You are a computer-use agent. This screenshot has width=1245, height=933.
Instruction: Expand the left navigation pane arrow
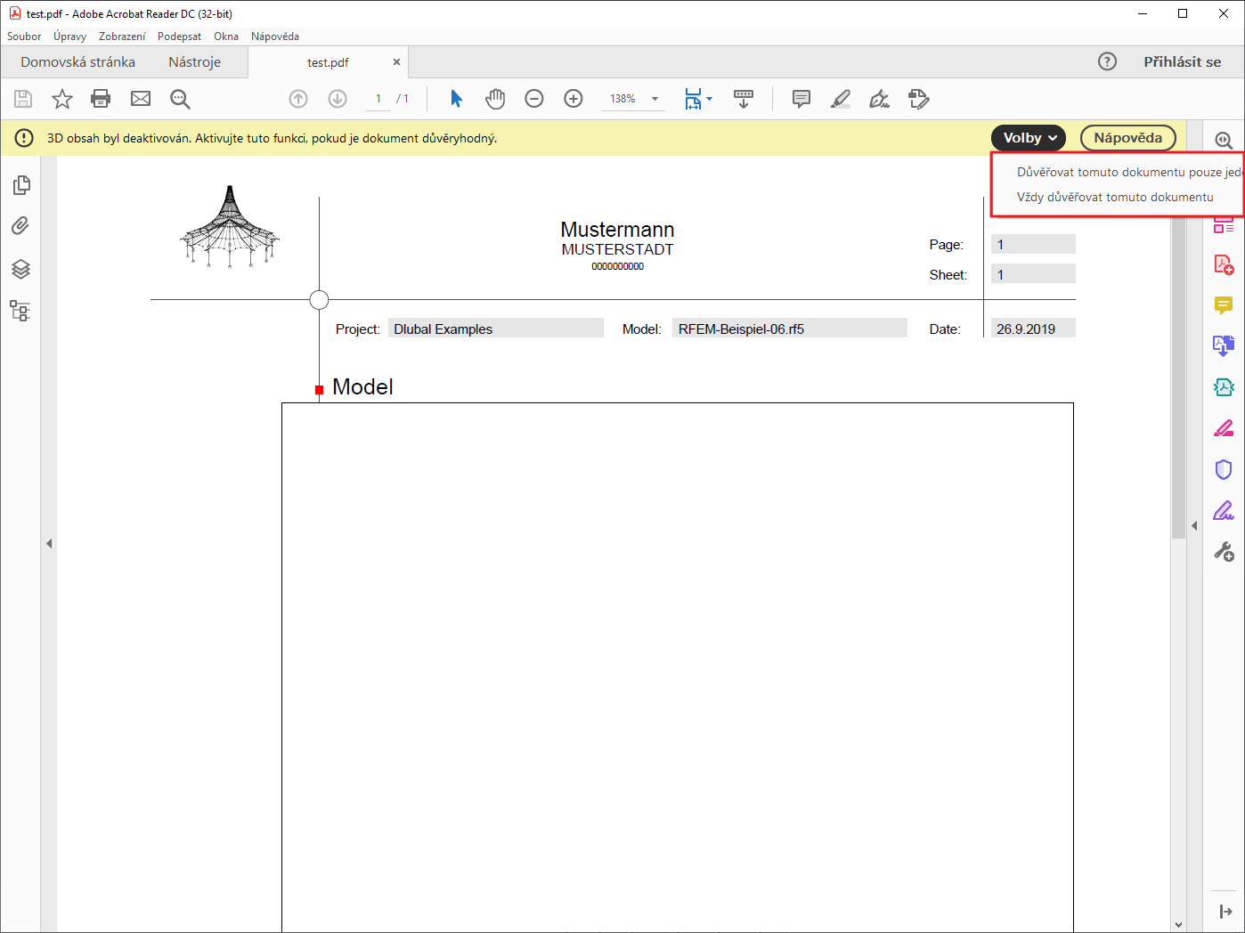tap(49, 543)
